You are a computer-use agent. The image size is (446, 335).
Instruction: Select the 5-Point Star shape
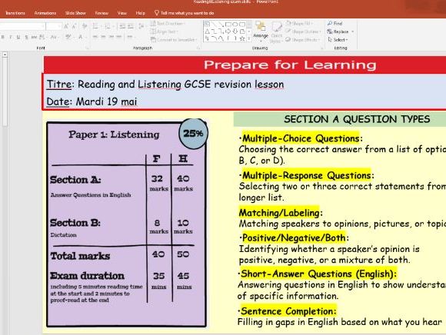point(242,38)
